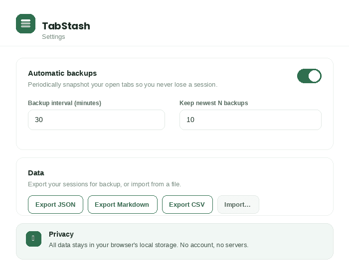Screen dimensions: 349x279
Task: Export sessions as JSON
Action: [x=55, y=204]
